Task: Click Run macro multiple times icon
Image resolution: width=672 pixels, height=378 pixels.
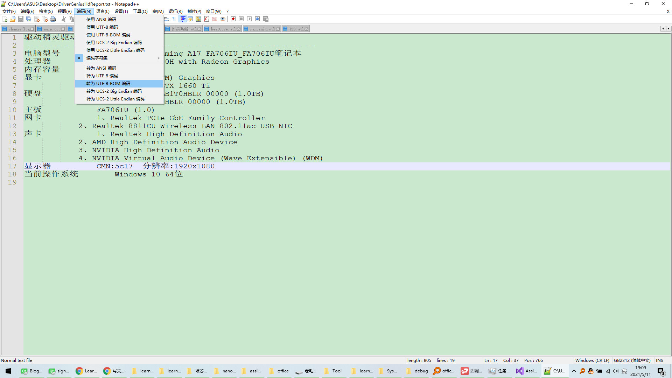Action: pos(257,19)
